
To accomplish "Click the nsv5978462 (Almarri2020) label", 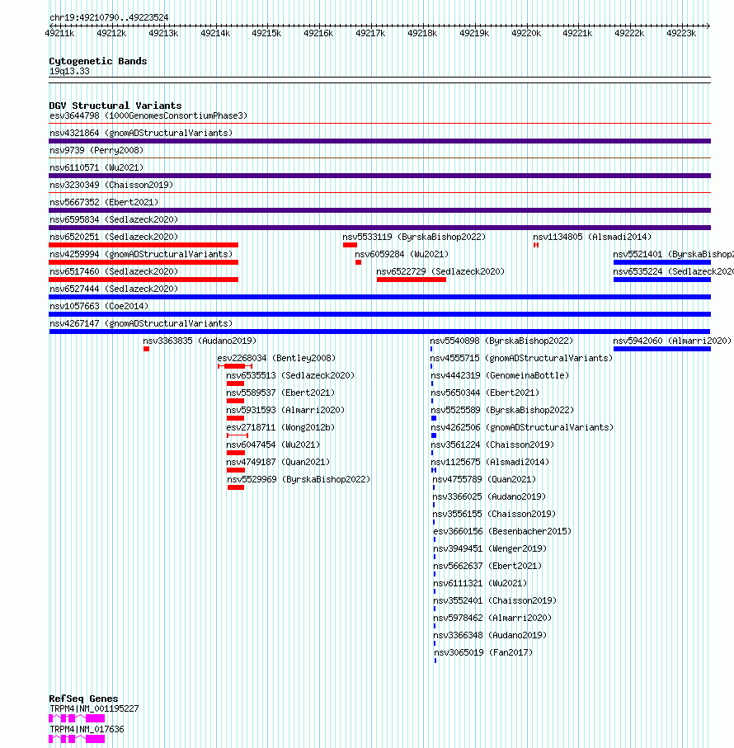I will (x=492, y=618).
